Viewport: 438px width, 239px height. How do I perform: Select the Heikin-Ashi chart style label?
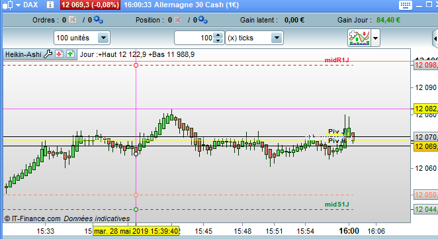click(x=23, y=54)
